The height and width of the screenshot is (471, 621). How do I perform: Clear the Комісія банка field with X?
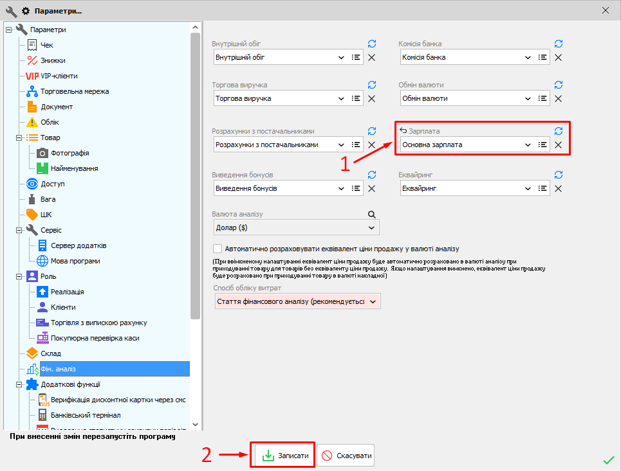click(x=559, y=57)
